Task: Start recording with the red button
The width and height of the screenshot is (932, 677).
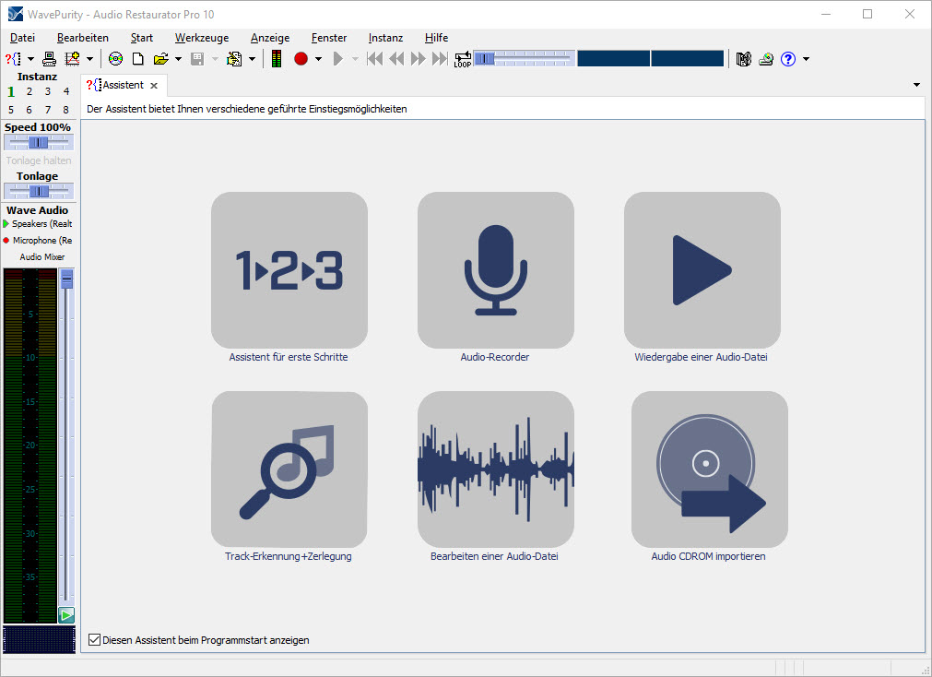Action: 301,59
